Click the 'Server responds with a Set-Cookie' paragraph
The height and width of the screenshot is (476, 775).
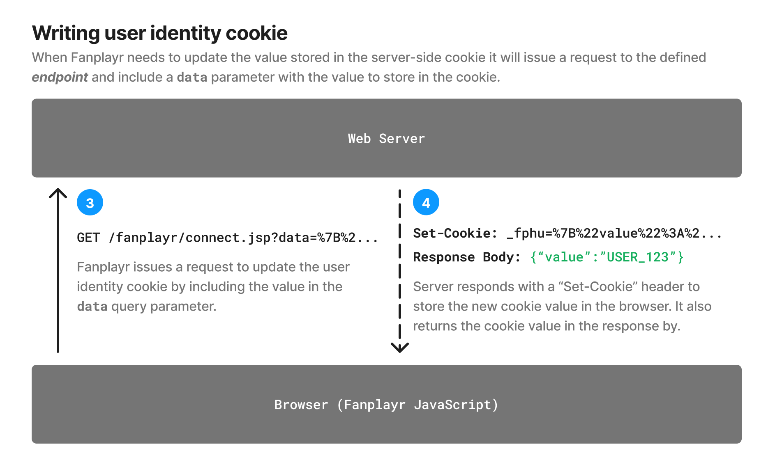(562, 306)
